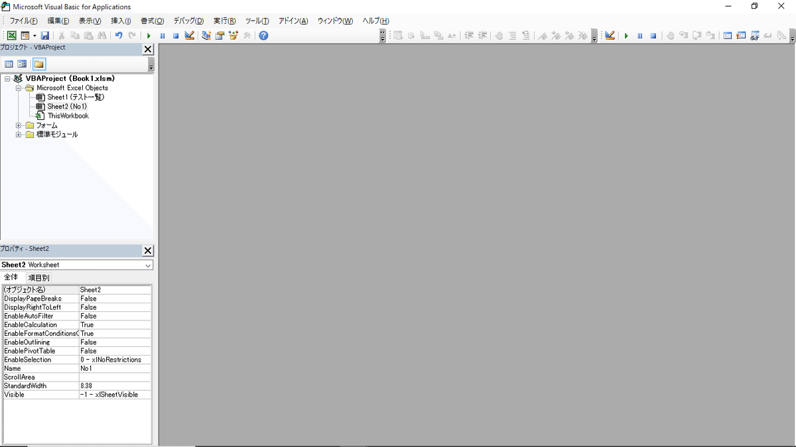Switch to the 全体 properties tab
Screen dimensions: 796x447
click(11, 277)
